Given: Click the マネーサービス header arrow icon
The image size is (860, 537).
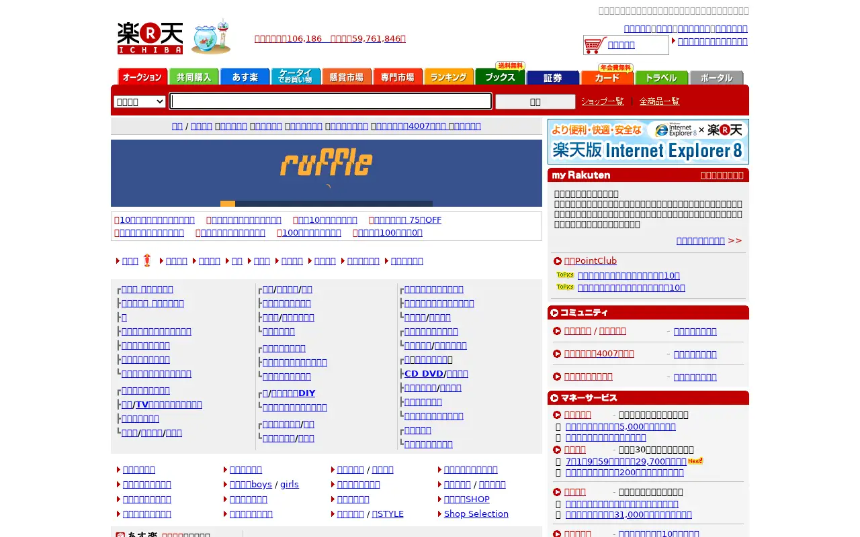Looking at the screenshot, I should (554, 398).
